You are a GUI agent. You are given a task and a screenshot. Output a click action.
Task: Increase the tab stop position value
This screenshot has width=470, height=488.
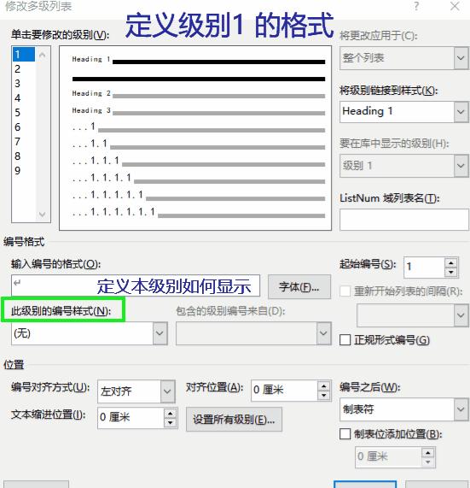point(428,453)
